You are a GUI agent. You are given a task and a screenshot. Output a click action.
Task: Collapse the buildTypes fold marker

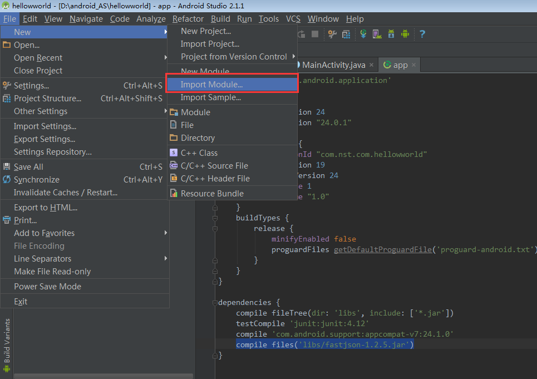click(215, 218)
